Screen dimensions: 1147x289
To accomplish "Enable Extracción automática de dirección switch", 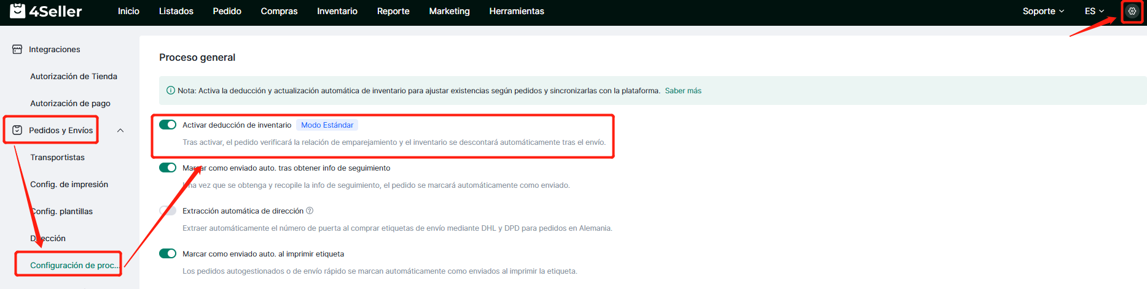I will pos(168,210).
